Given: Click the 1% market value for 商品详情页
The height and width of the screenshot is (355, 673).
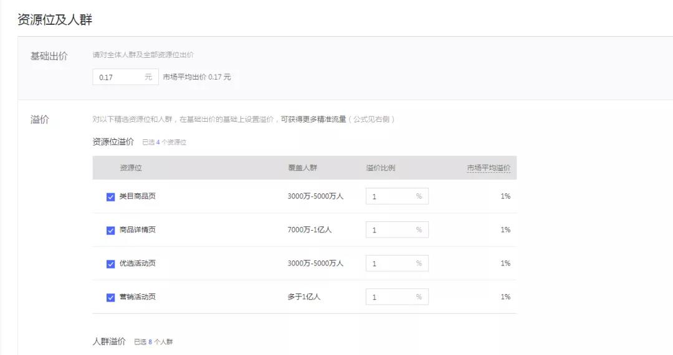Looking at the screenshot, I should coord(505,229).
